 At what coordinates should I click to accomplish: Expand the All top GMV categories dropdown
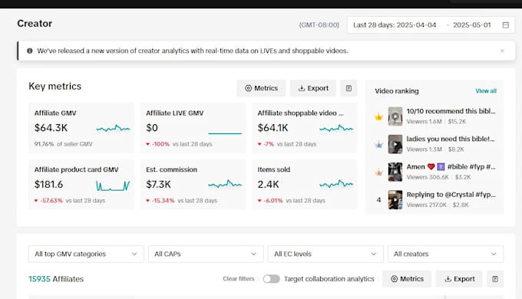click(x=86, y=254)
